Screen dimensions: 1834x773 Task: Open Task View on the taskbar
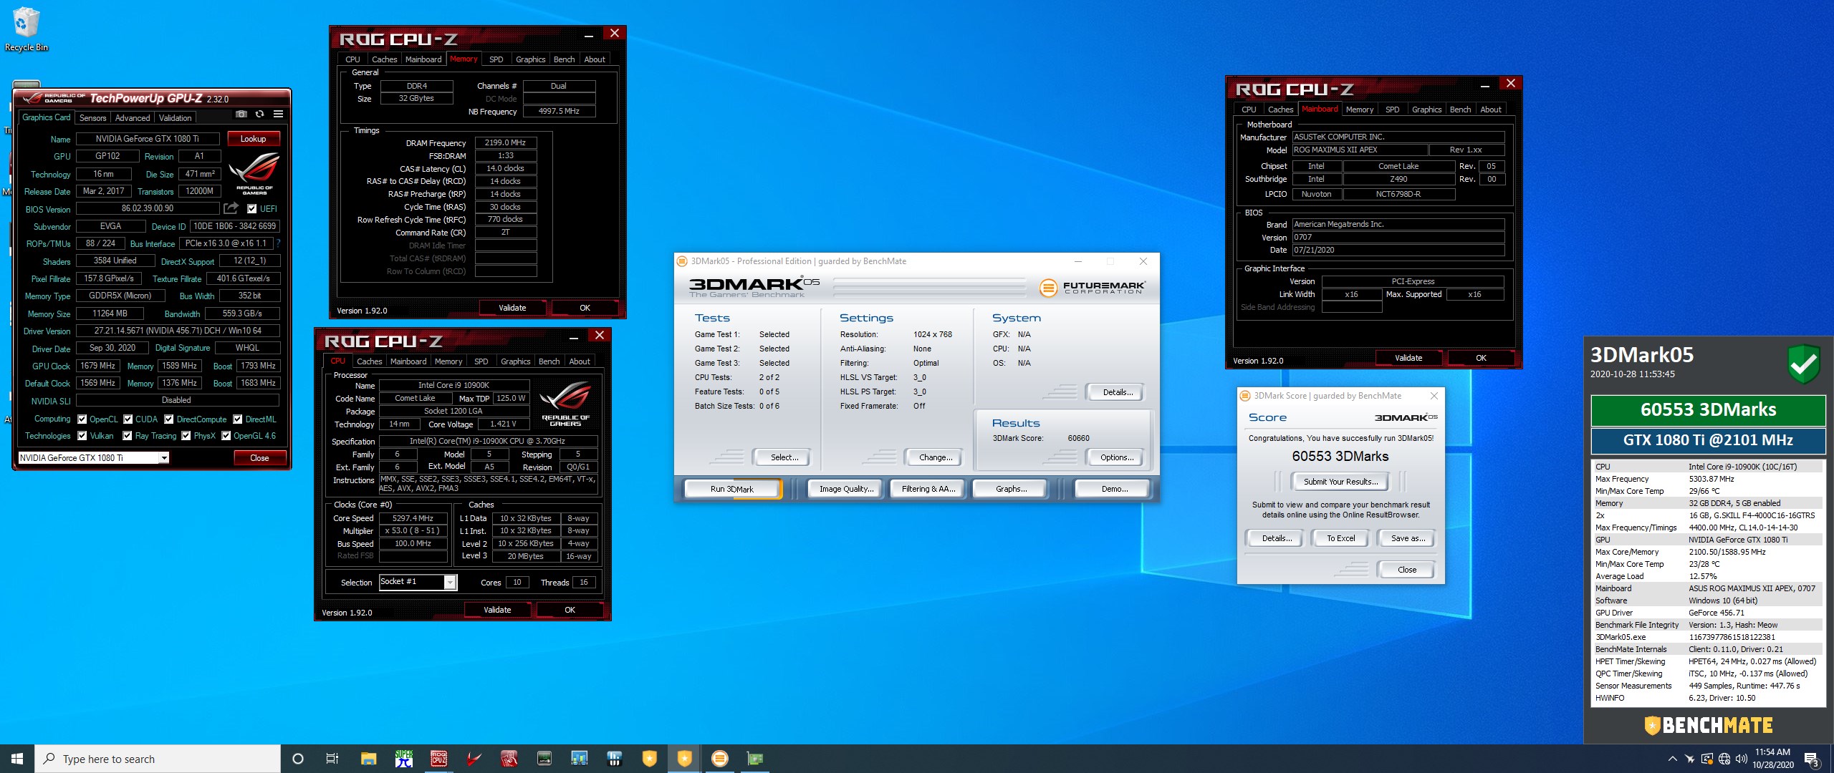point(332,759)
